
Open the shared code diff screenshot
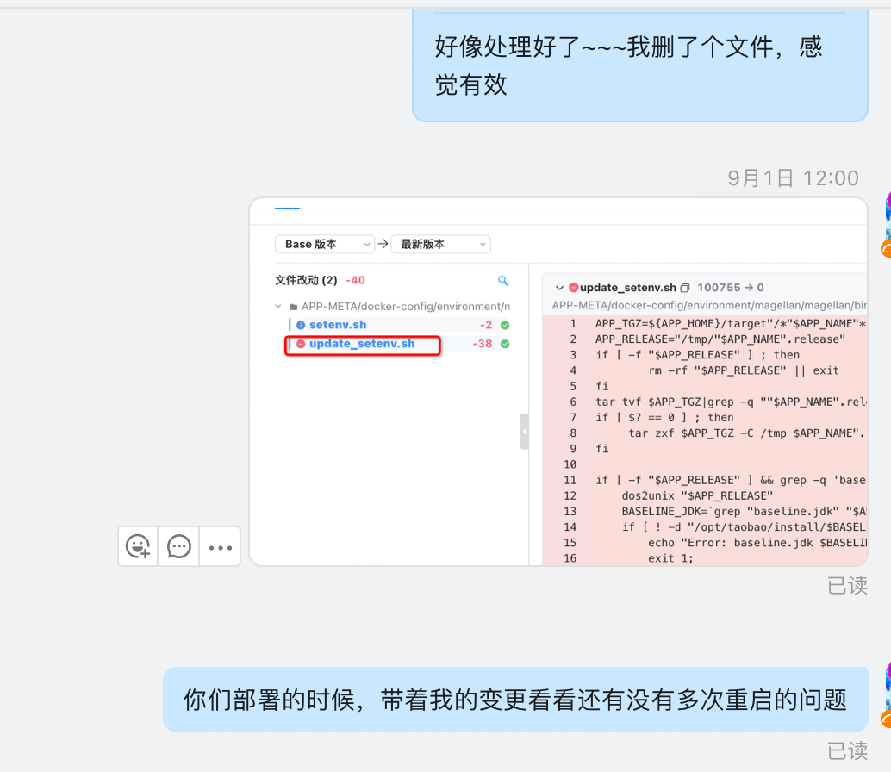click(x=558, y=382)
